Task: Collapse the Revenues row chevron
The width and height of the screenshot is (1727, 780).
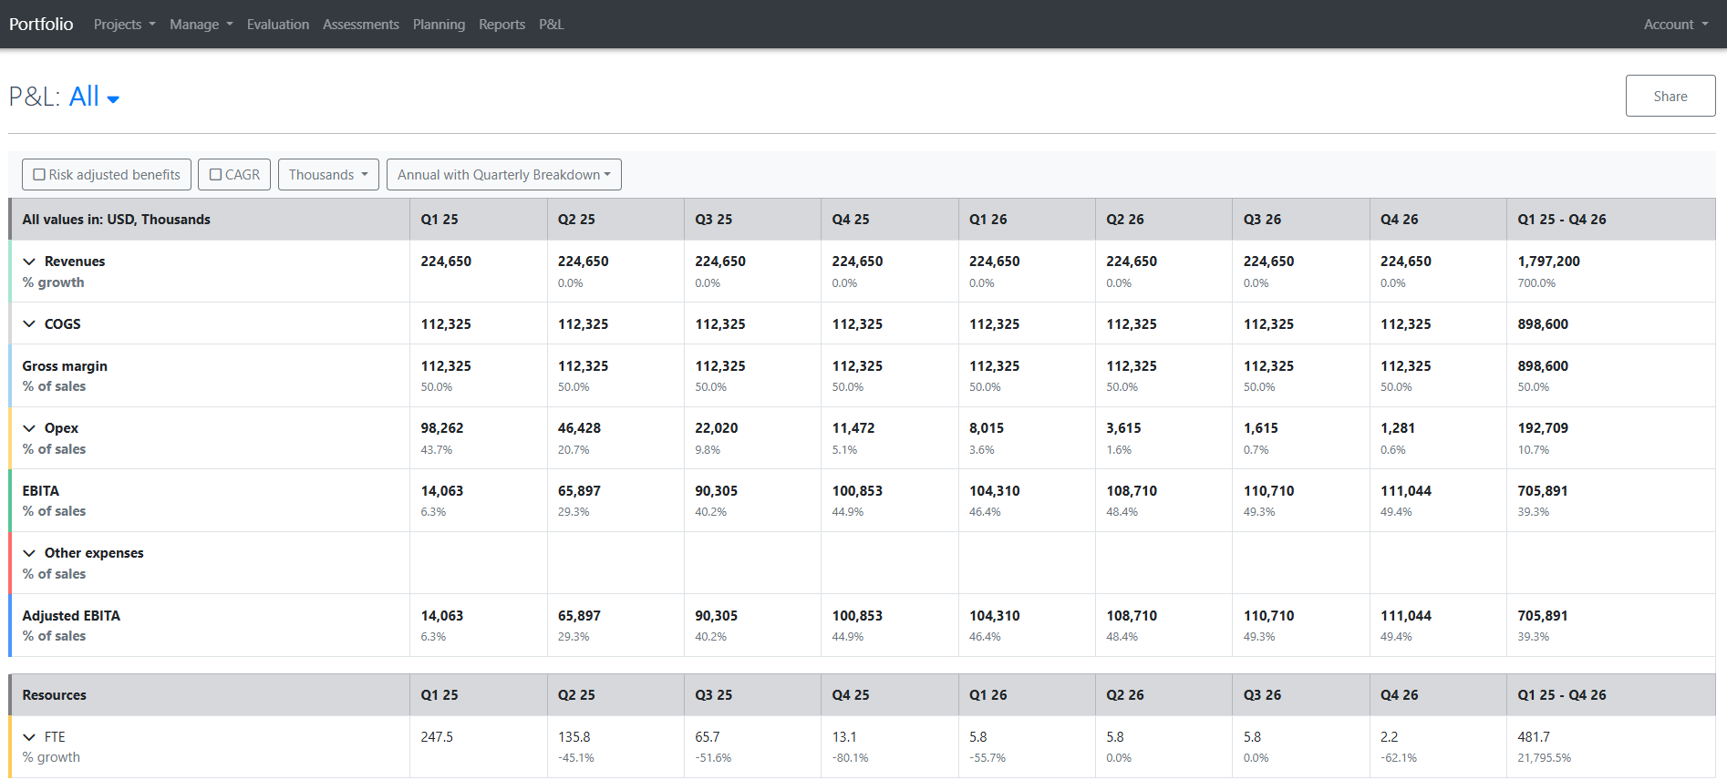Action: (x=29, y=262)
